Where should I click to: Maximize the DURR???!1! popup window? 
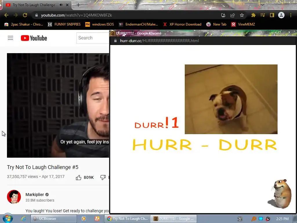(280, 33)
